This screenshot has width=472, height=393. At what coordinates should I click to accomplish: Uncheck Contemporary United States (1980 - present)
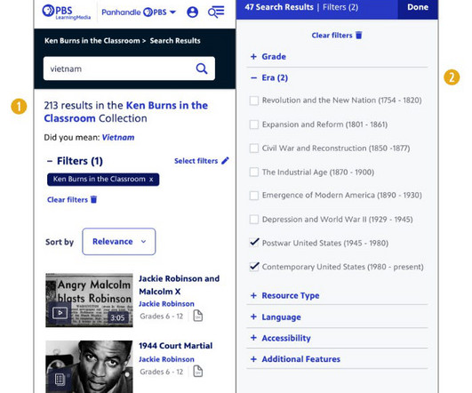[254, 266]
